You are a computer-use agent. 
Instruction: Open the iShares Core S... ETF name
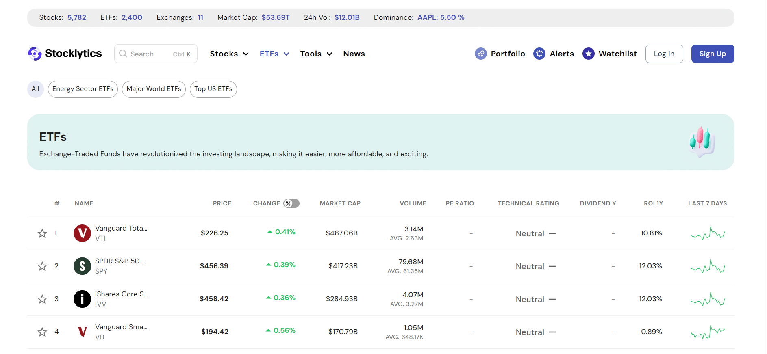(x=122, y=294)
